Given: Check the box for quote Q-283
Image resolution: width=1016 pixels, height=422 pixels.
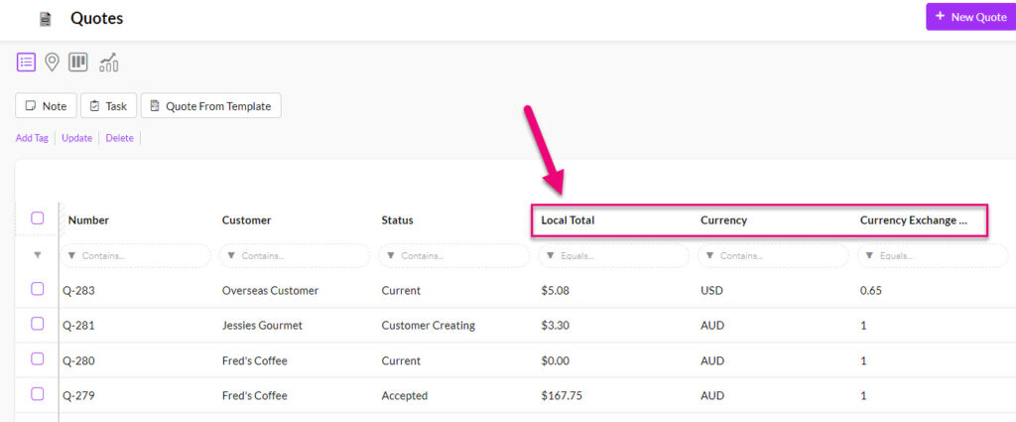Looking at the screenshot, I should 38,289.
